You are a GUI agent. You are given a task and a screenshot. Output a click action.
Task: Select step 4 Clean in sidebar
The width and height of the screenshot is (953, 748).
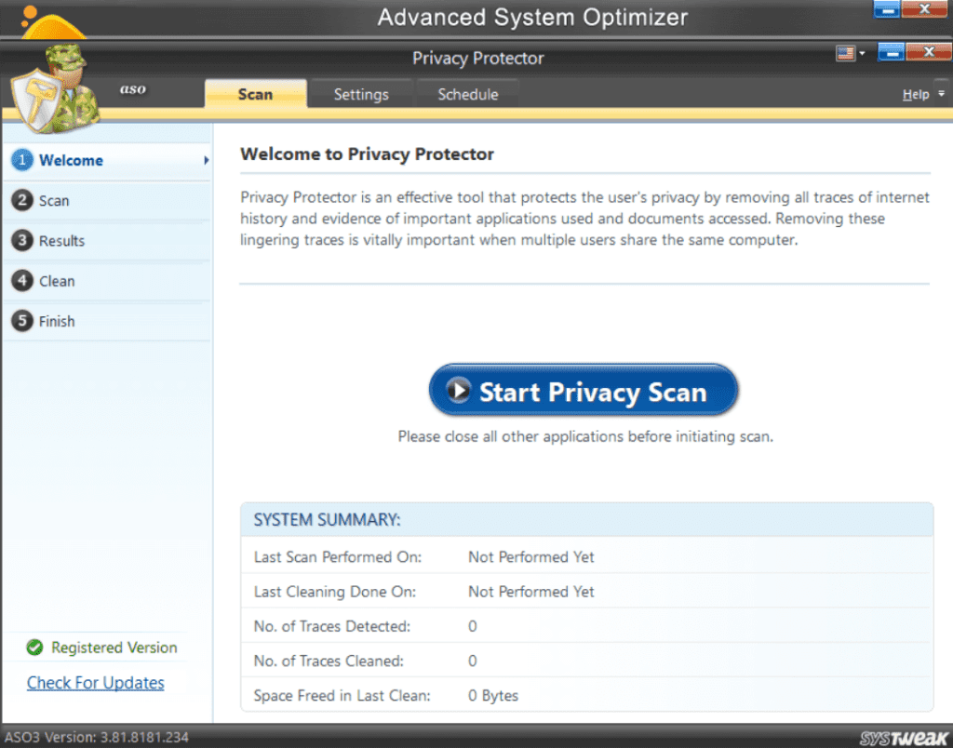coord(107,281)
